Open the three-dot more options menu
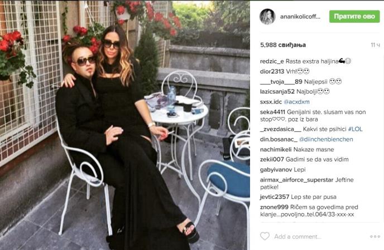The height and width of the screenshot is (250, 384). [375, 237]
